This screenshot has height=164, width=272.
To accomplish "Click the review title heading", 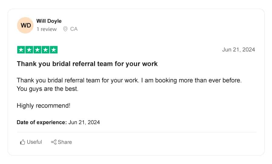I will tap(87, 64).
